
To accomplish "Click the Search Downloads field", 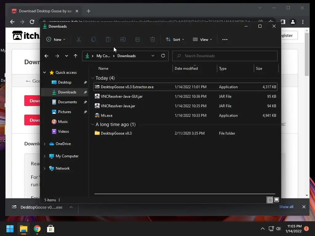I will (225, 56).
